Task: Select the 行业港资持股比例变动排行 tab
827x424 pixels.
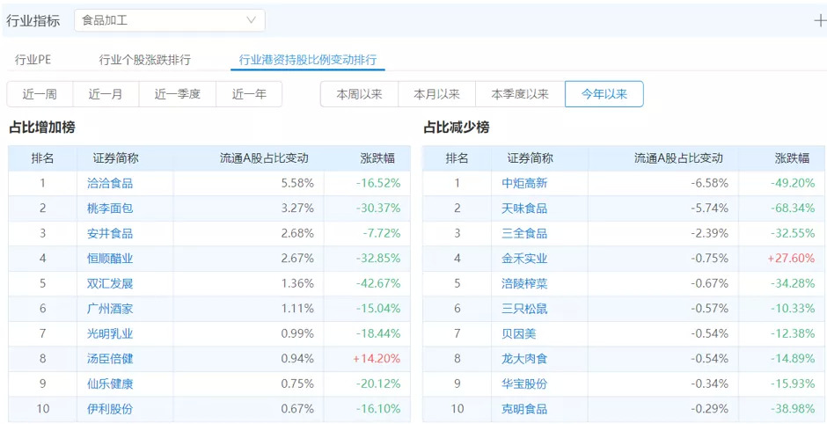Action: (308, 60)
